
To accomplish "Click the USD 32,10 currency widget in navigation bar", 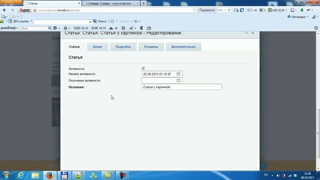I will click(x=277, y=10).
